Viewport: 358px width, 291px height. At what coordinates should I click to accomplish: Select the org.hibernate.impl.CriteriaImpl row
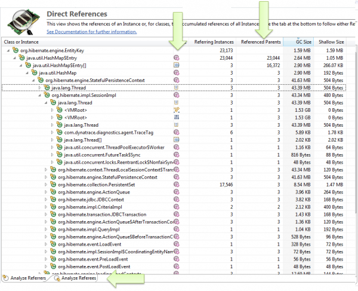click(174, 207)
